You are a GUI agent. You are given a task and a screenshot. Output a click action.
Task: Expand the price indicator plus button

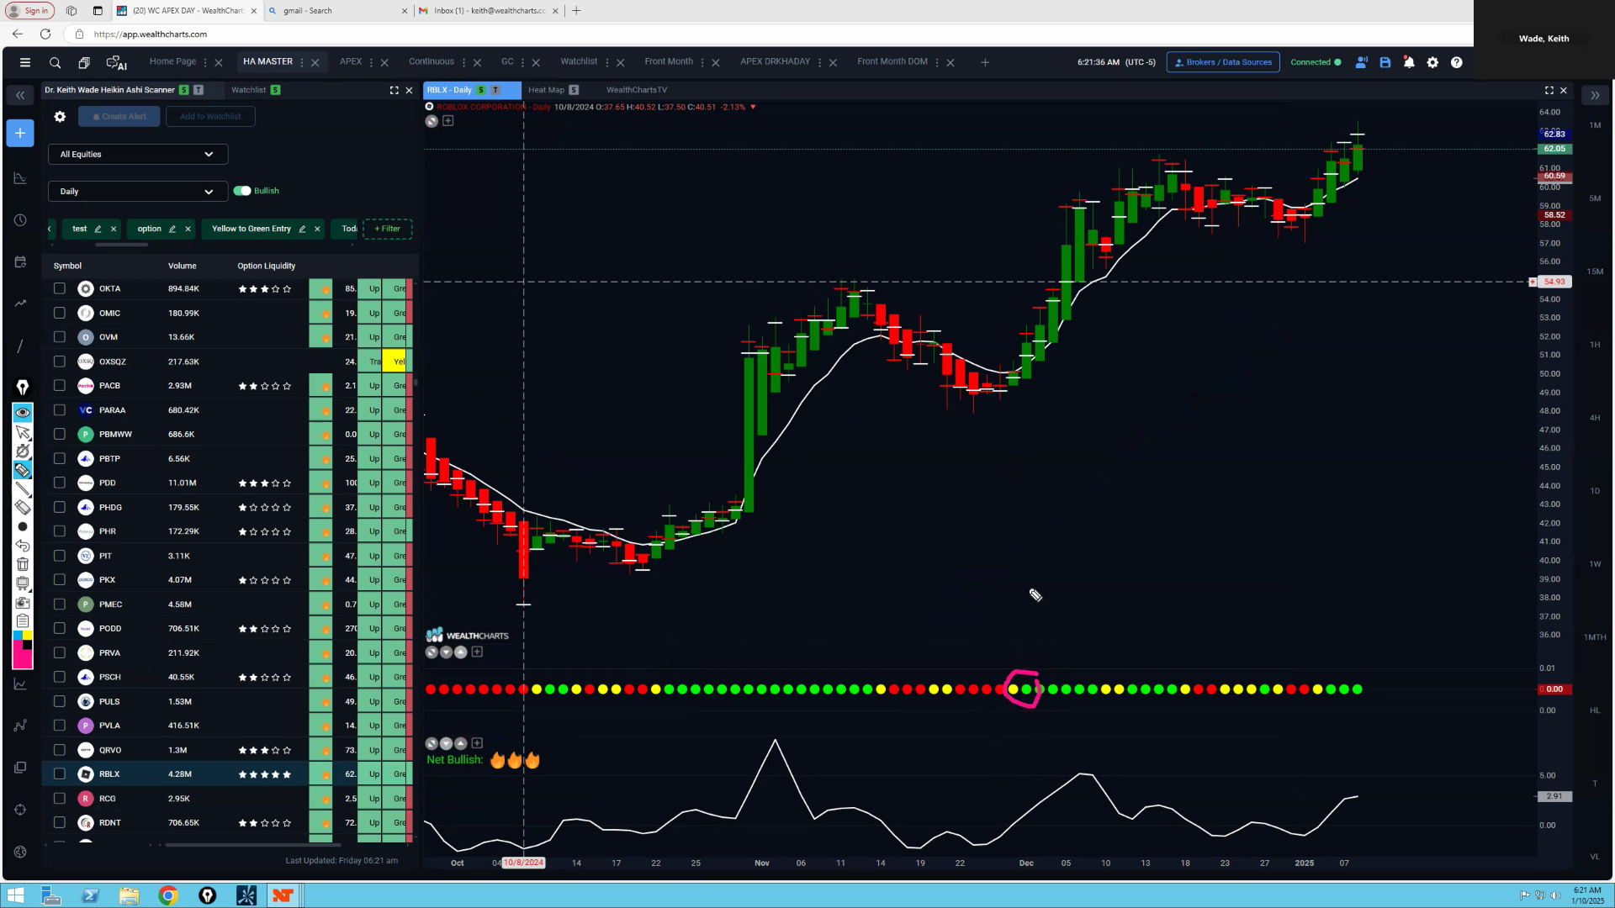tap(447, 121)
